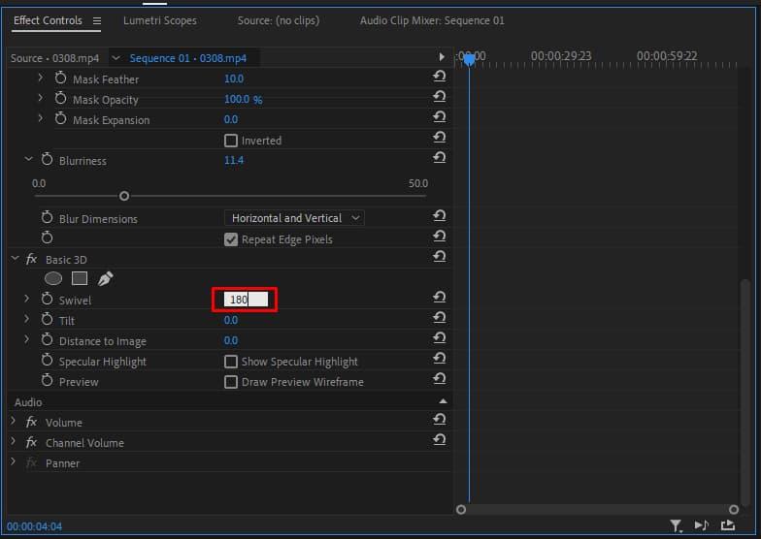The image size is (761, 539).
Task: Click the Blurriness slider handle
Action: 123,196
